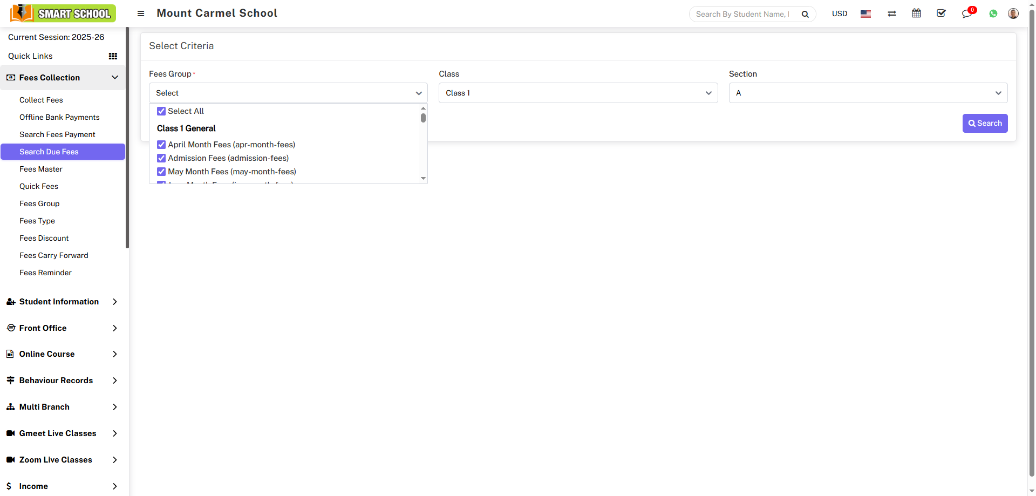This screenshot has width=1036, height=496.
Task: Open the Class dropdown
Action: pos(578,93)
